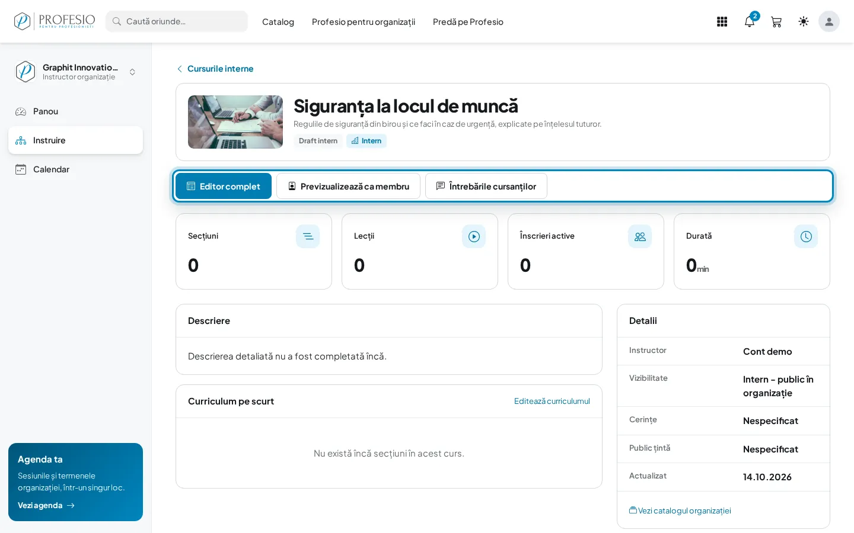Open Profesio pentru organizații
854x533 pixels.
click(x=364, y=22)
